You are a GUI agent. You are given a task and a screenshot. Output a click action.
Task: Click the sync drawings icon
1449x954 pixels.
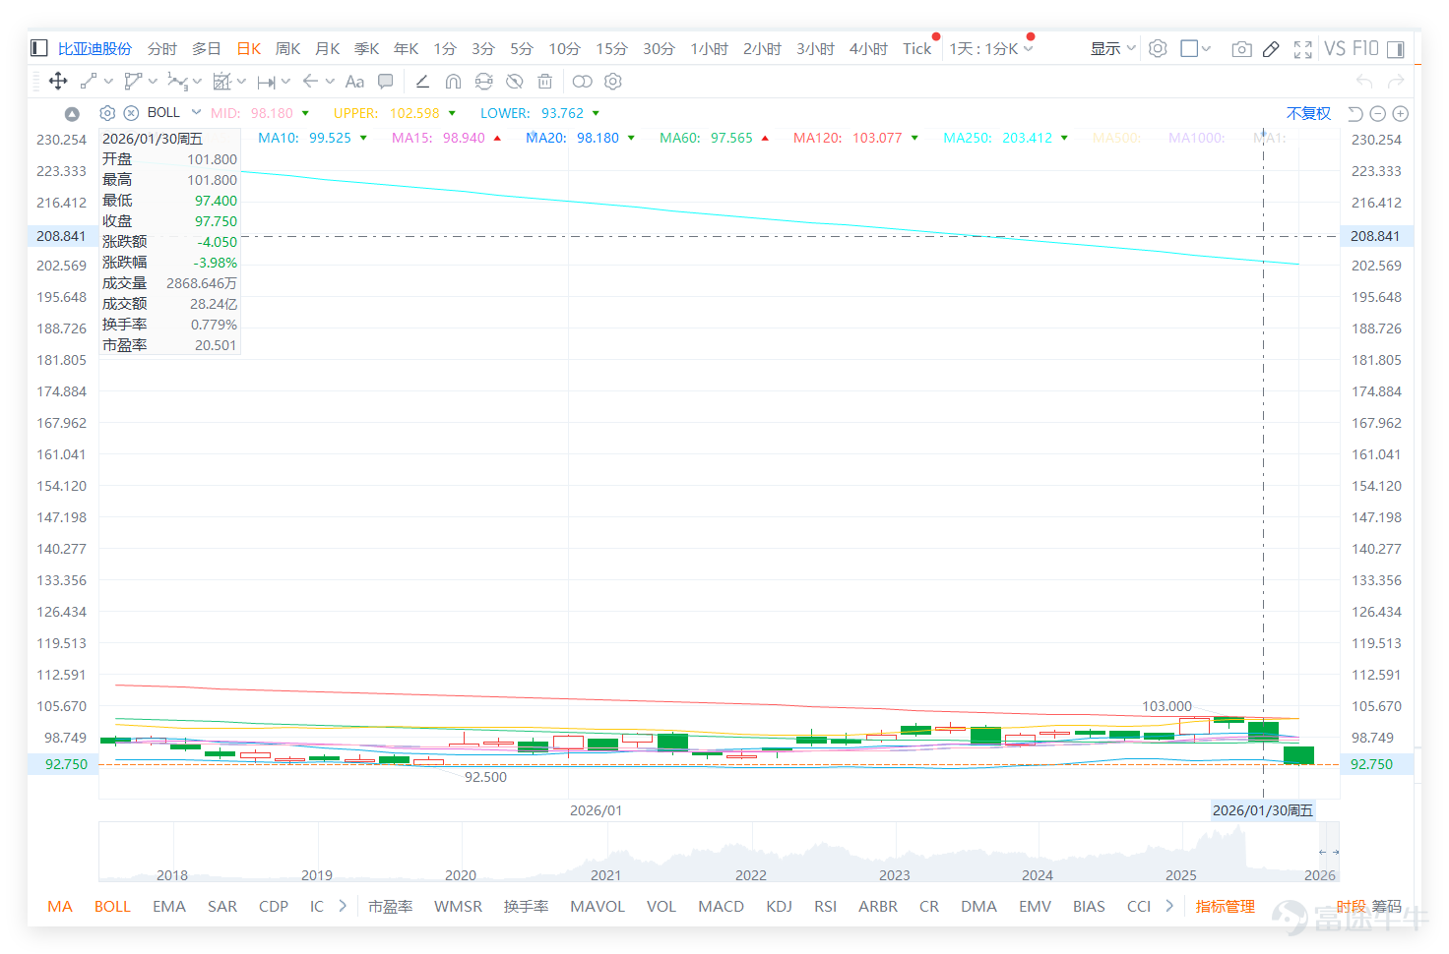click(483, 82)
